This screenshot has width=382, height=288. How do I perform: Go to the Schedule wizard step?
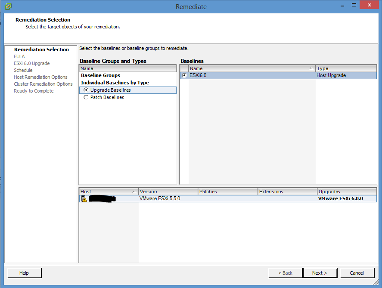click(23, 70)
